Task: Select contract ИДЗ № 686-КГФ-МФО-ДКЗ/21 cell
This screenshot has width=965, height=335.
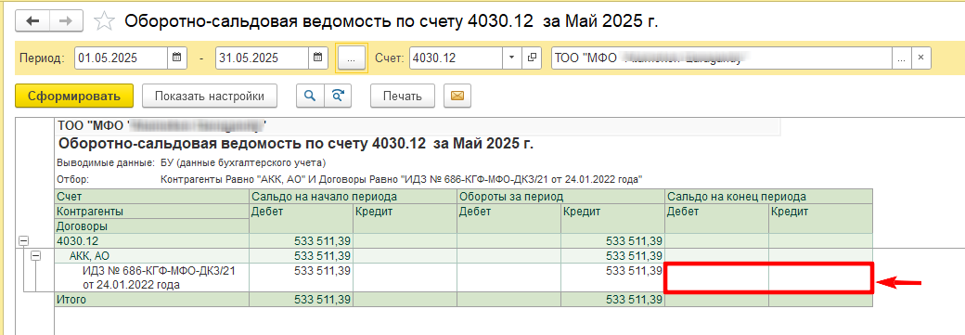Action: pyautogui.click(x=151, y=277)
